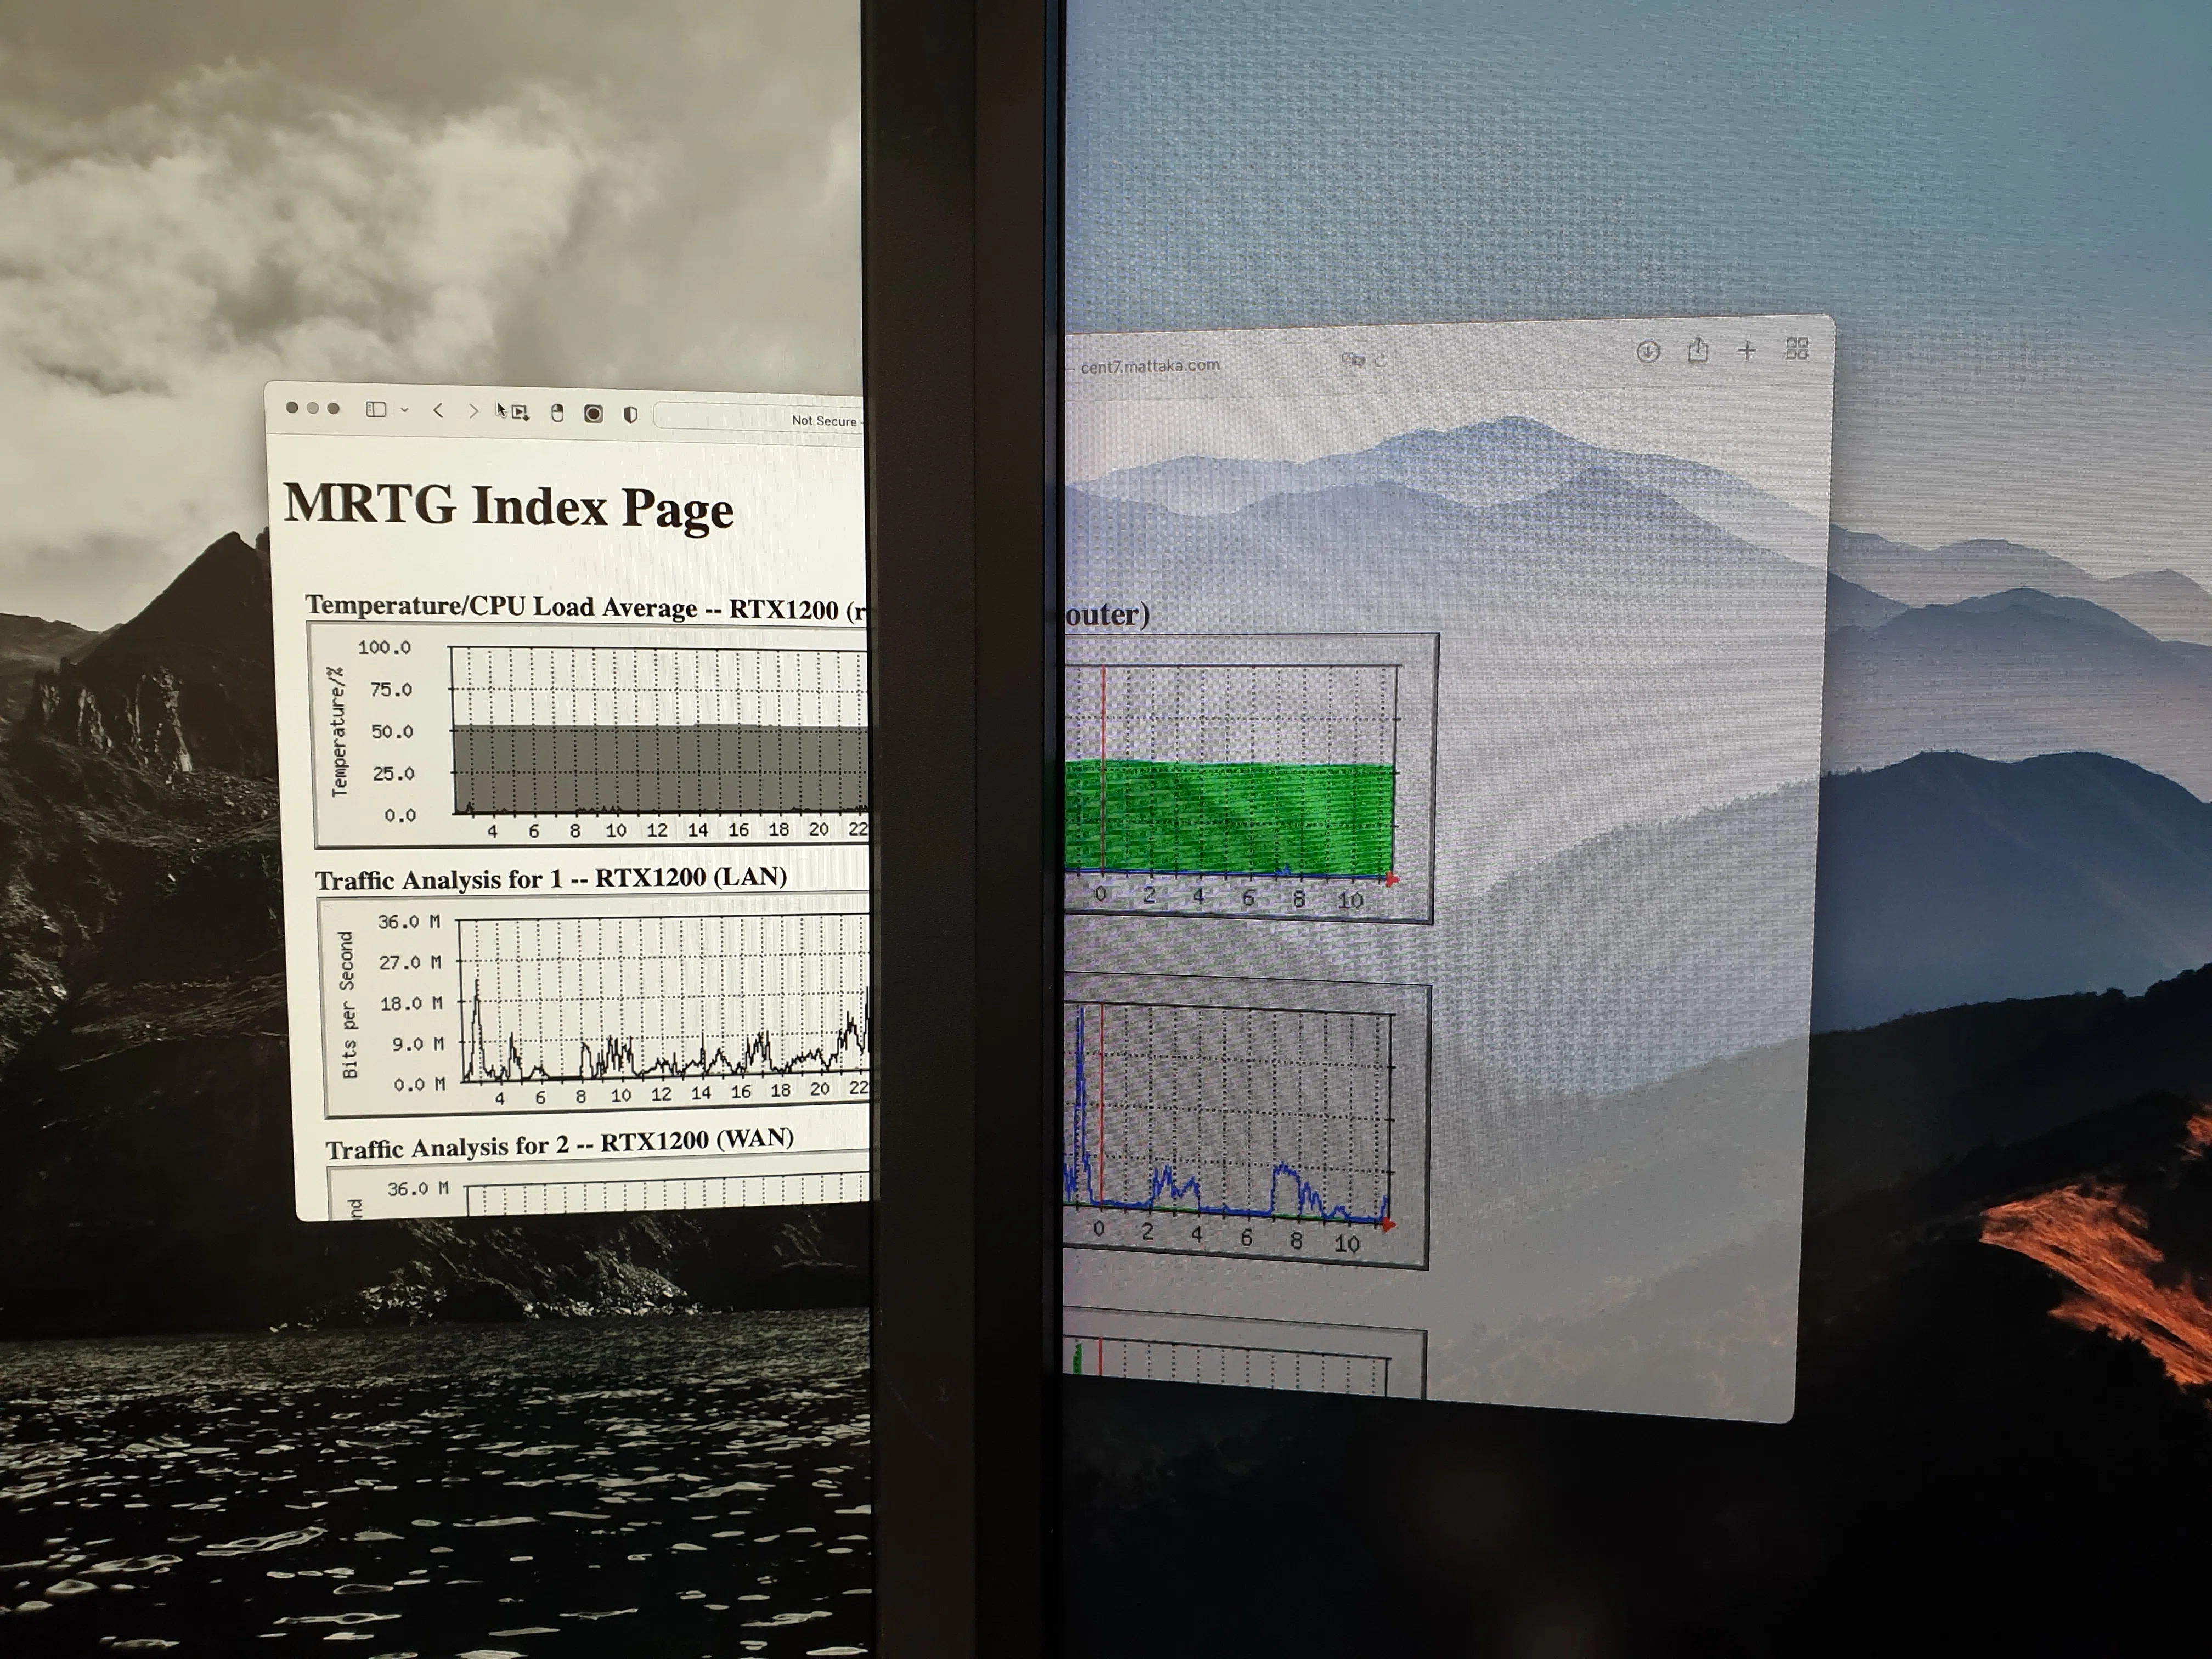The height and width of the screenshot is (1659, 2212).
Task: Show the tab overview grid icon
Action: point(1797,349)
